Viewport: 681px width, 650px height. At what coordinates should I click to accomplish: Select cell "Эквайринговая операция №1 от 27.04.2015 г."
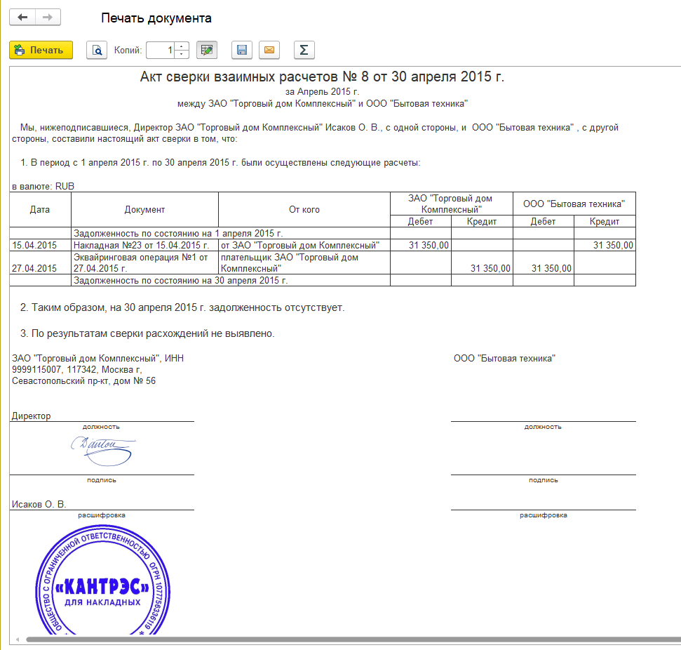(x=144, y=263)
